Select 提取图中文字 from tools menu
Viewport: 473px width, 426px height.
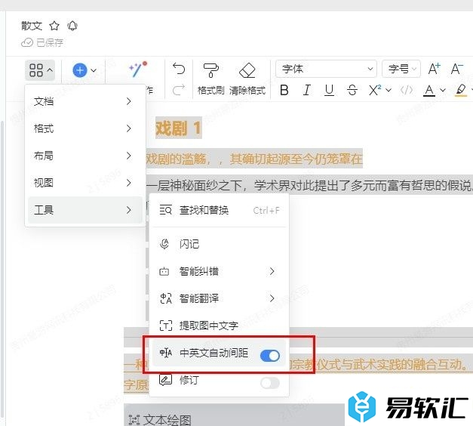[x=220, y=326]
